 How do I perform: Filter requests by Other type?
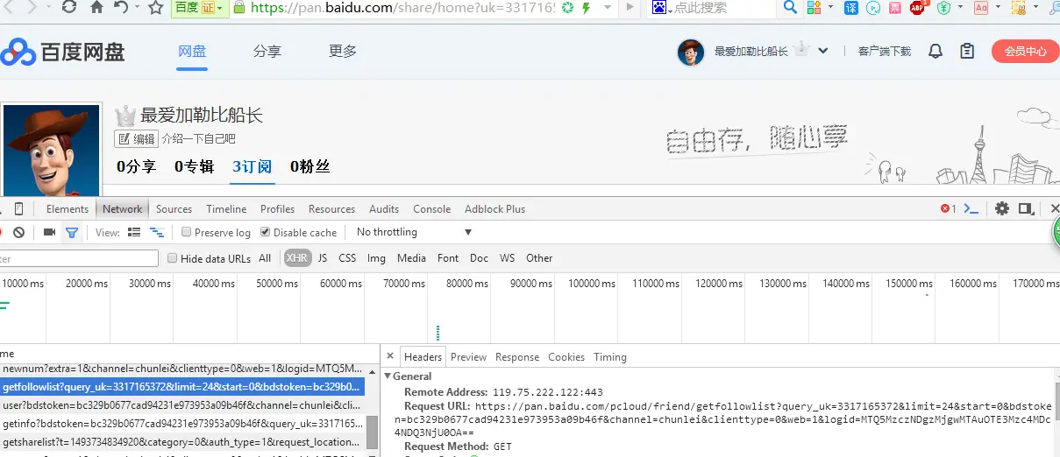click(539, 258)
